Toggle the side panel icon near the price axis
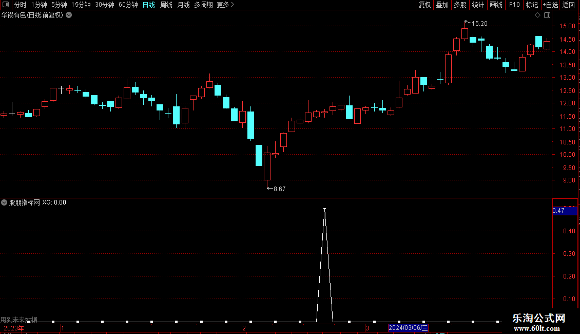 point(547,15)
